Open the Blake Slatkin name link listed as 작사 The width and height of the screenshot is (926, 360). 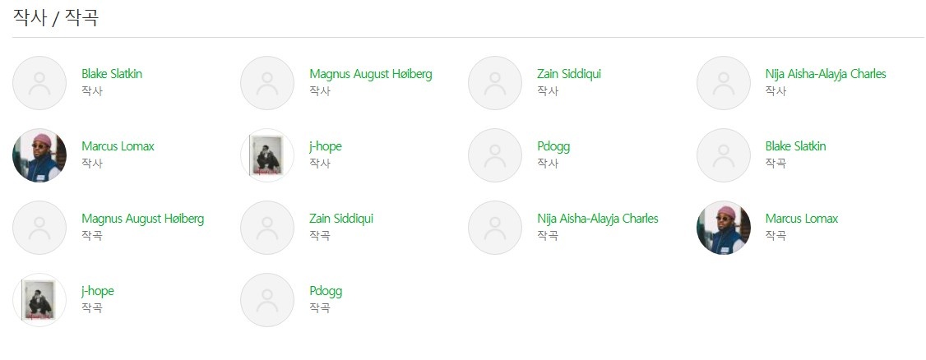point(112,74)
